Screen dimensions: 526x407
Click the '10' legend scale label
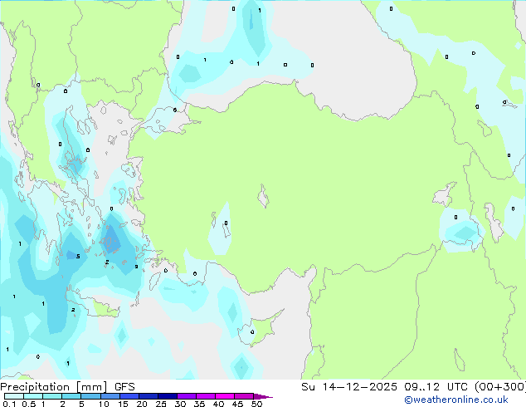tap(104, 404)
